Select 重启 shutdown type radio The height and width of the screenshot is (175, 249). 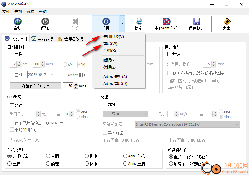coord(10,163)
